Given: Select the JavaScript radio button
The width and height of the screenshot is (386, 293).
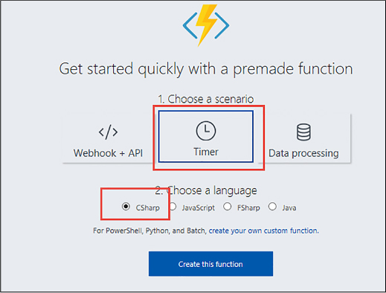Looking at the screenshot, I should pos(173,207).
